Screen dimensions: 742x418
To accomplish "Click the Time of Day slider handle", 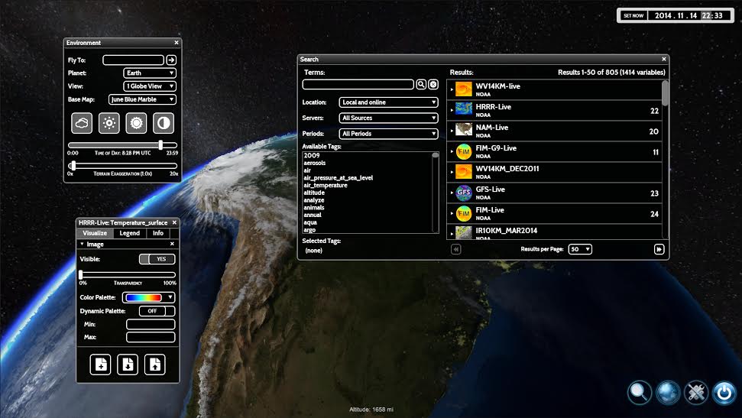I will 160,144.
